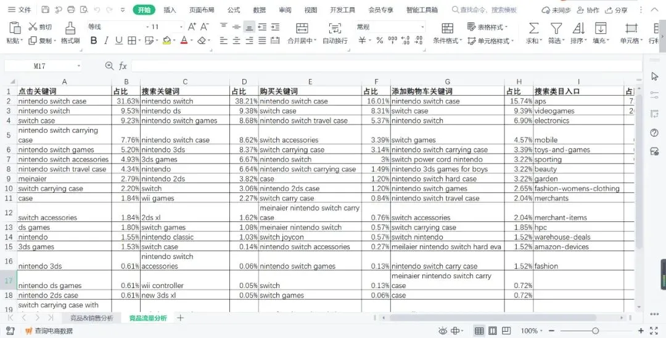Click the percent style icon
The width and height of the screenshot is (666, 338).
[x=380, y=40]
